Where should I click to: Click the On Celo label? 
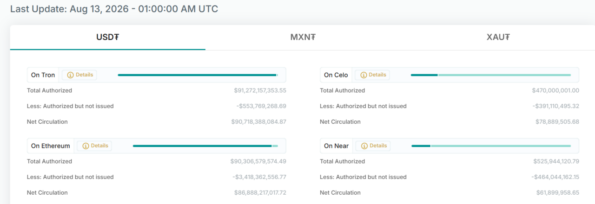(336, 75)
